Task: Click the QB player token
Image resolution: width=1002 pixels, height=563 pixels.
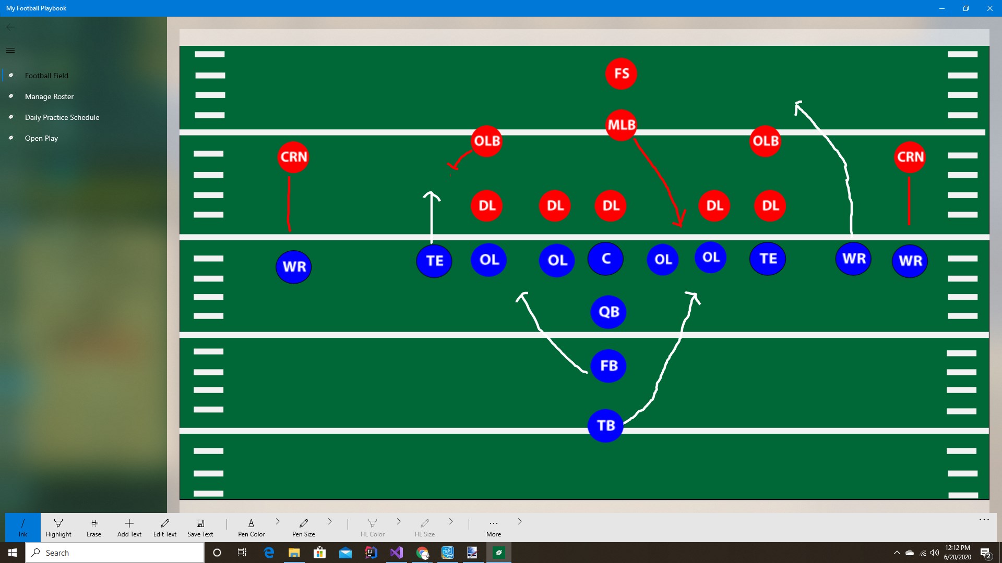Action: tap(607, 311)
